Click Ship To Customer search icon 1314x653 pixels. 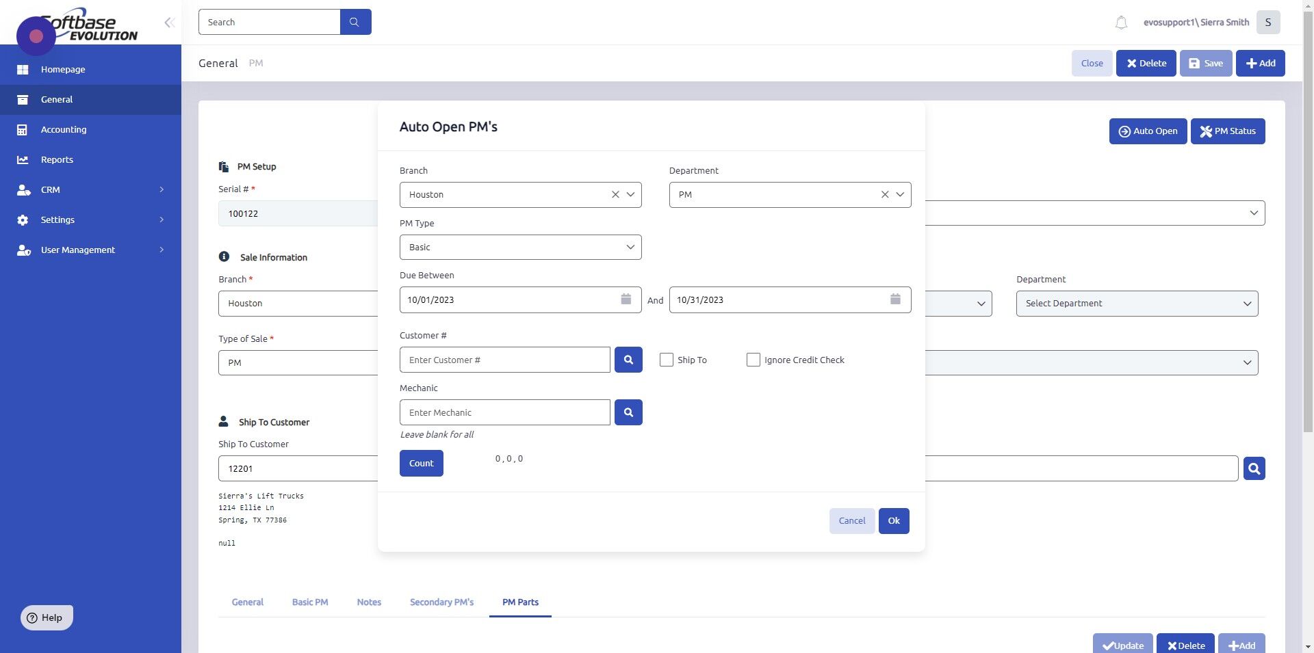[1254, 468]
